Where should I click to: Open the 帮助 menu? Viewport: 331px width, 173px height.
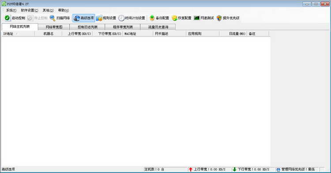(x=63, y=10)
